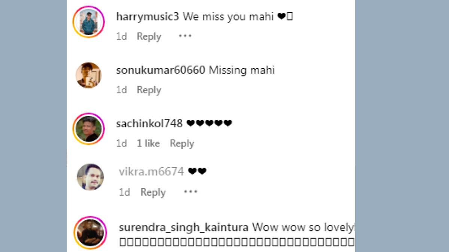Reply to sonukumar60660's Missing mahi comment
This screenshot has width=449, height=252.
click(149, 90)
